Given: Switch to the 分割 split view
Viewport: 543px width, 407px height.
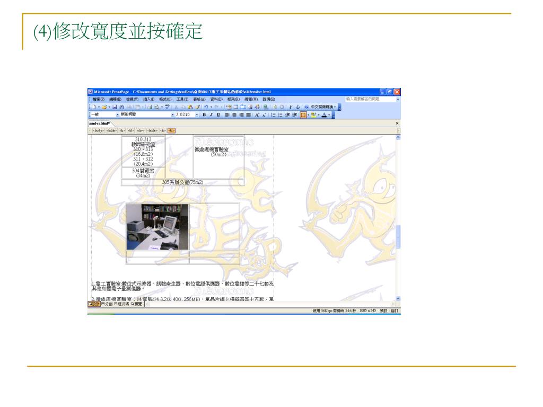Looking at the screenshot, I should tap(107, 304).
